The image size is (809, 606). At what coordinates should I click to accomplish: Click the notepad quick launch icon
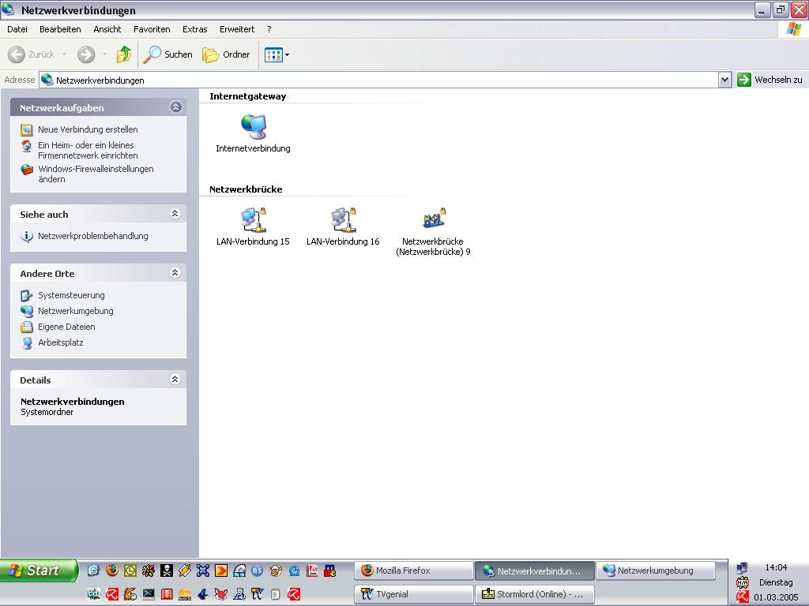(x=276, y=594)
